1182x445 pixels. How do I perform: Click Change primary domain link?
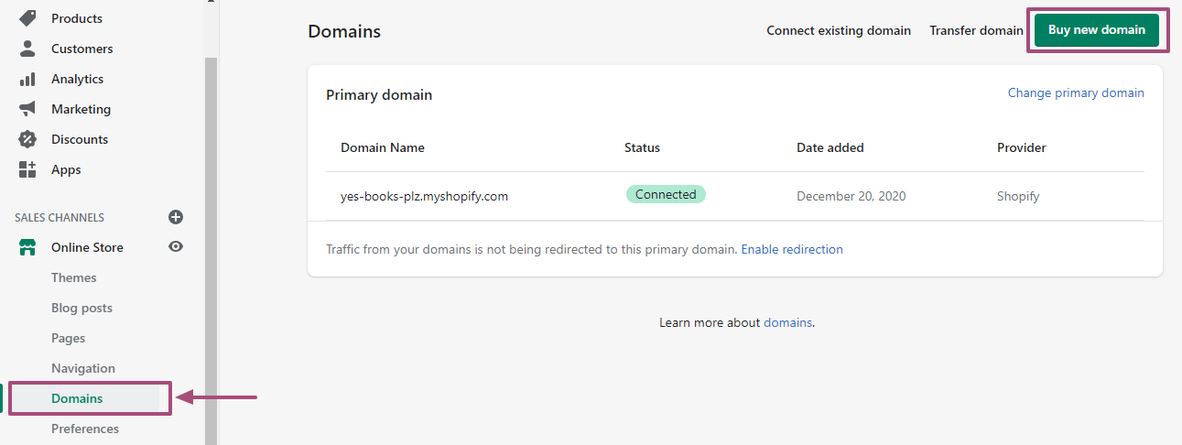click(x=1076, y=92)
